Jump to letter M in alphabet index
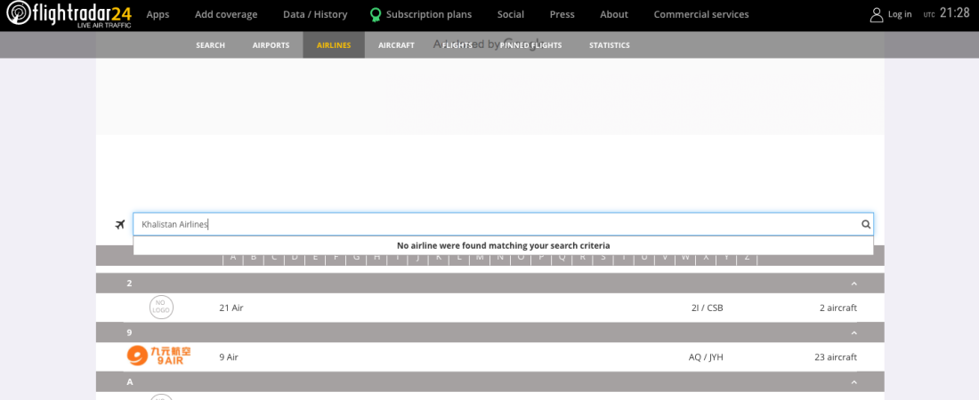The height and width of the screenshot is (400, 979). (x=480, y=257)
